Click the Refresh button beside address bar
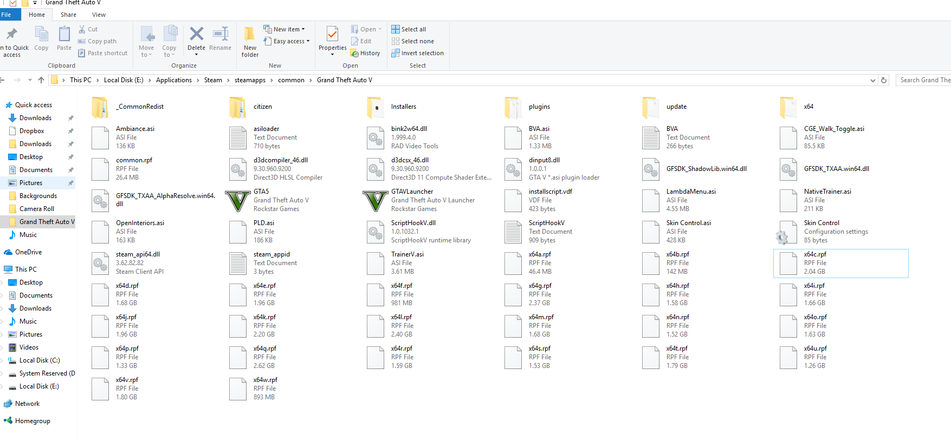The image size is (951, 441). (x=884, y=80)
